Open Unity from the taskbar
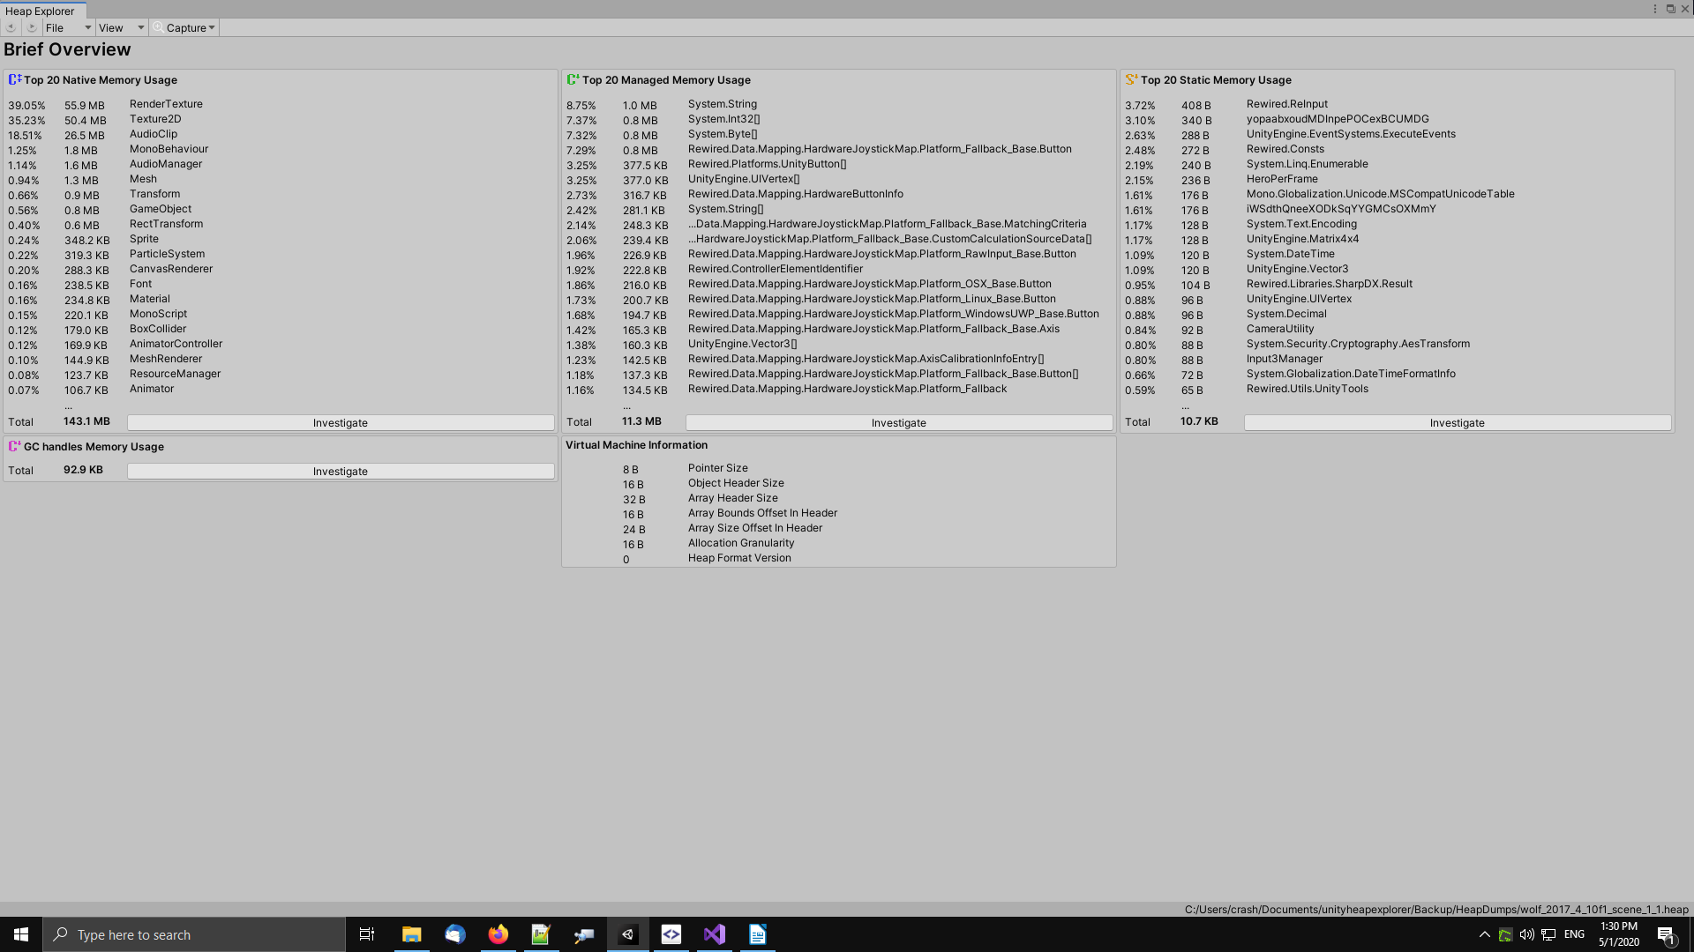This screenshot has height=952, width=1694. click(x=627, y=934)
